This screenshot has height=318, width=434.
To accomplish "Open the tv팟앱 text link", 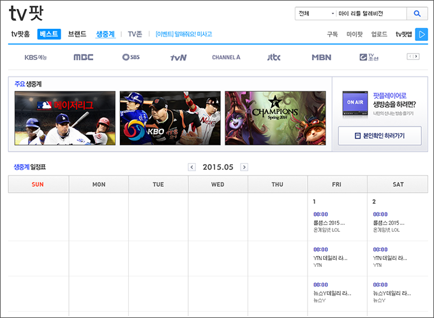I will pos(404,34).
